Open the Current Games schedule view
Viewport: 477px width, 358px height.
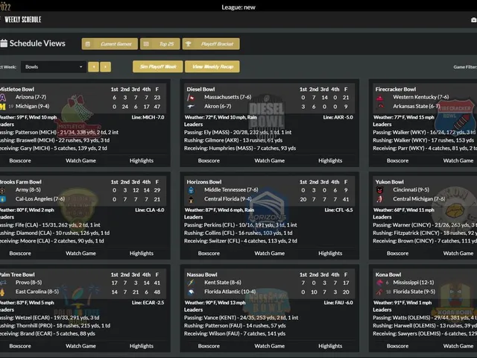coord(110,44)
